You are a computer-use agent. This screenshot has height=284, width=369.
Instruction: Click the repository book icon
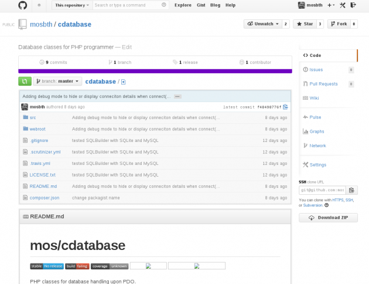tap(22, 24)
